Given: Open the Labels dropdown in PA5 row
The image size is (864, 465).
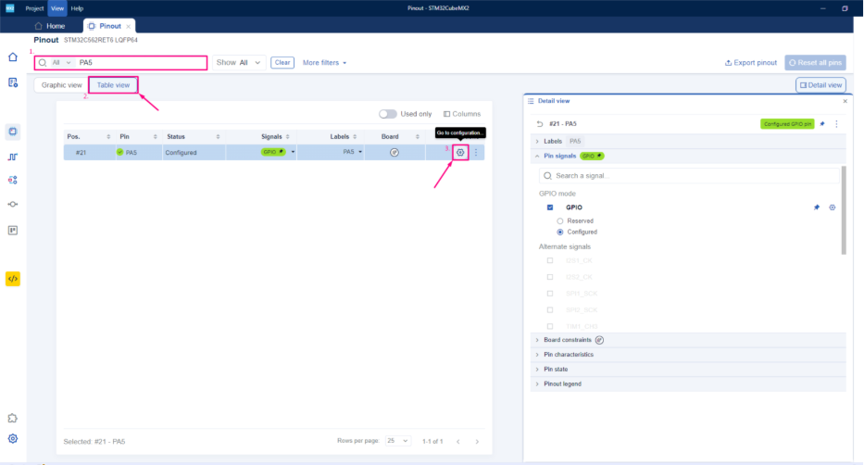Looking at the screenshot, I should click(x=360, y=152).
